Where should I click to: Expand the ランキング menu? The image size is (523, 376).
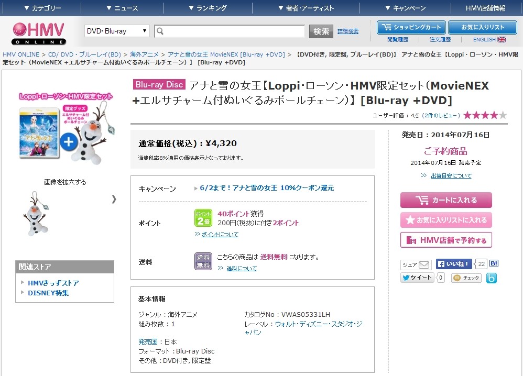coord(208,8)
